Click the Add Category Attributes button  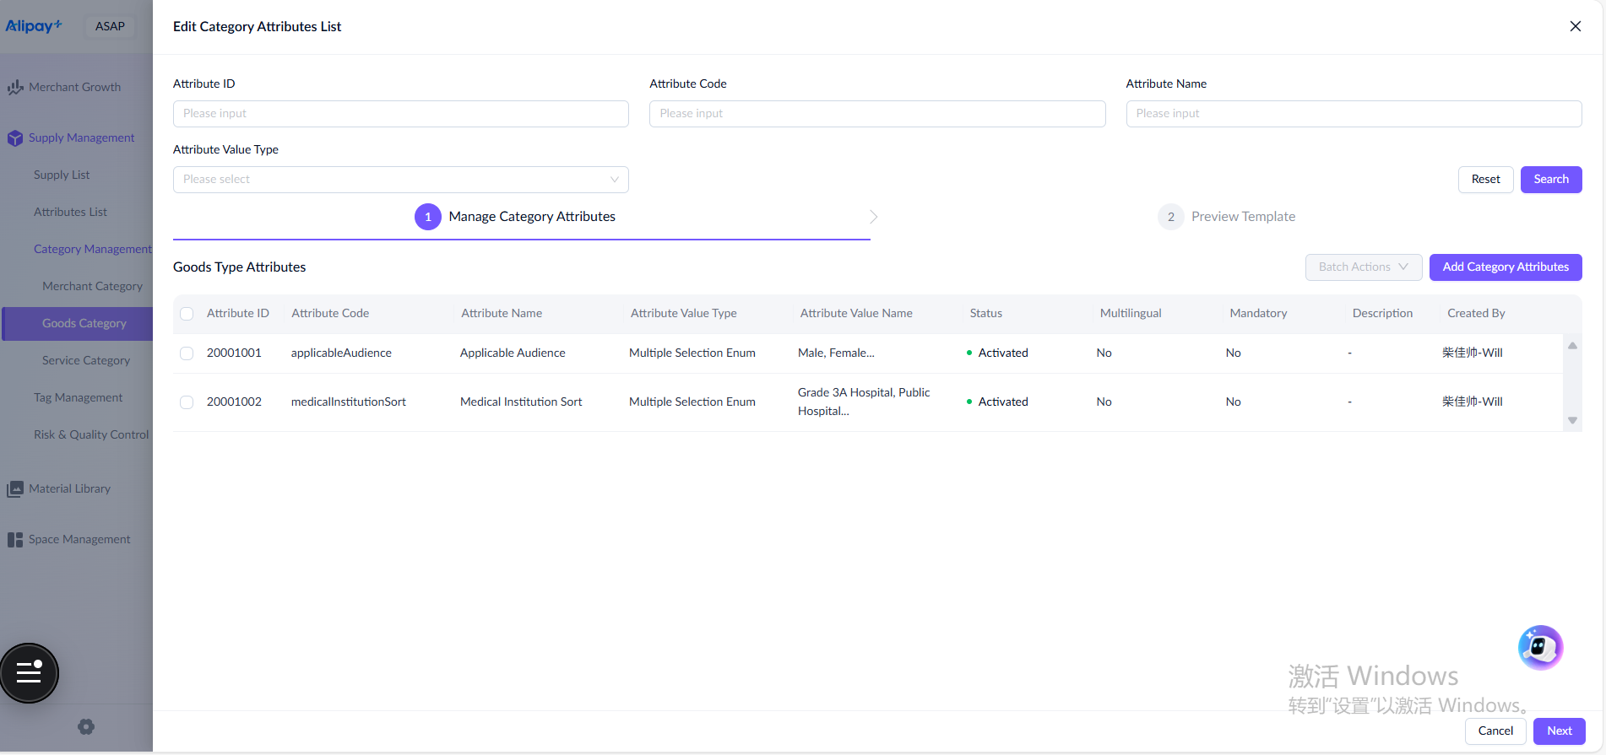point(1505,267)
